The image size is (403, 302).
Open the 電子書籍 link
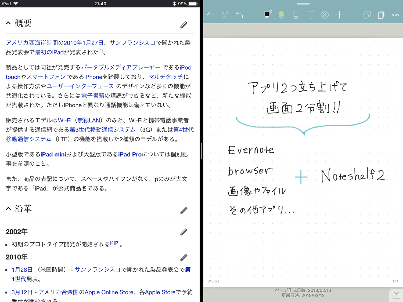(93, 96)
